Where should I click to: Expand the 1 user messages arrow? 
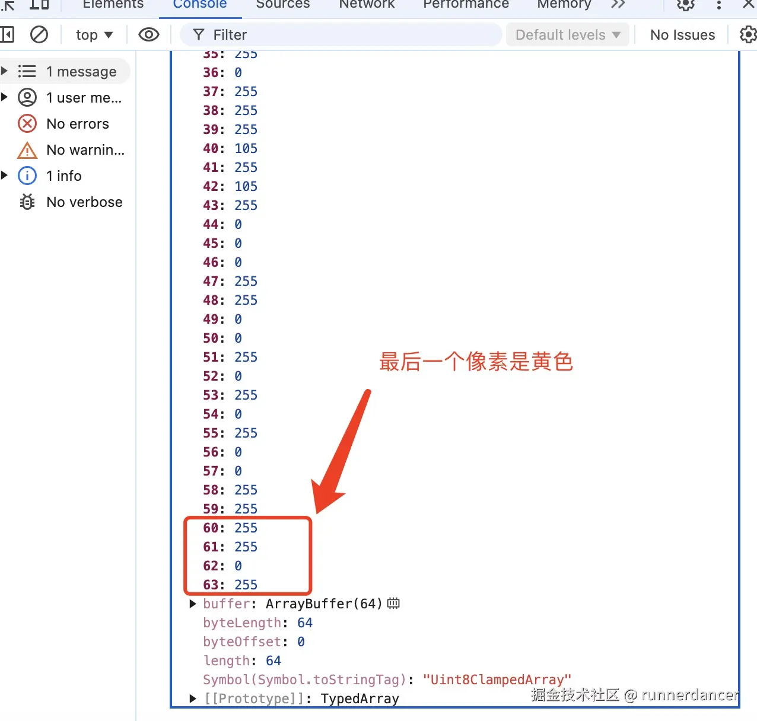tap(5, 97)
